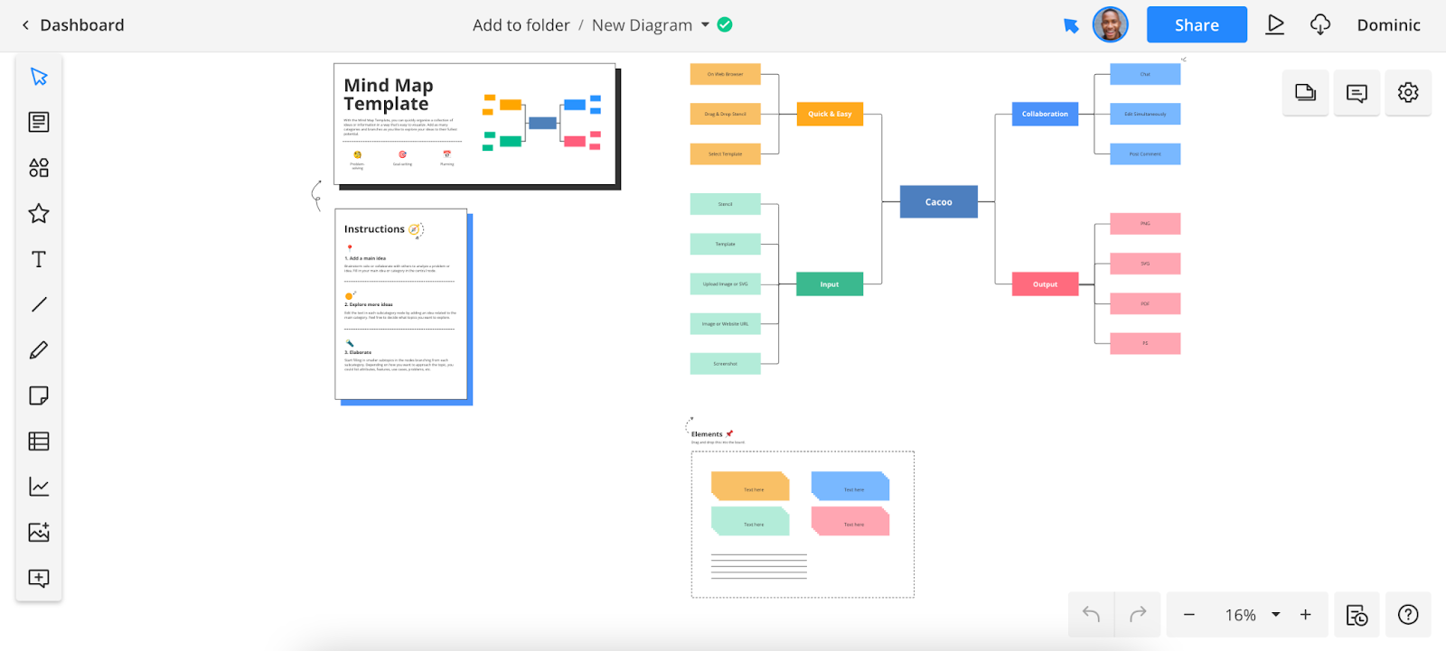
Task: Choose the Line drawing tool
Action: tap(39, 305)
